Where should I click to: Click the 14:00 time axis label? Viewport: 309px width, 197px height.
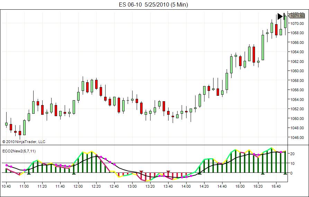(x=186, y=186)
